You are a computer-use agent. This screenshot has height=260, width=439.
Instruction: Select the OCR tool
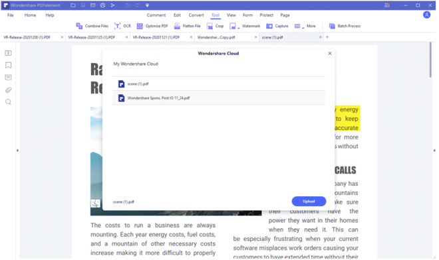click(x=122, y=26)
